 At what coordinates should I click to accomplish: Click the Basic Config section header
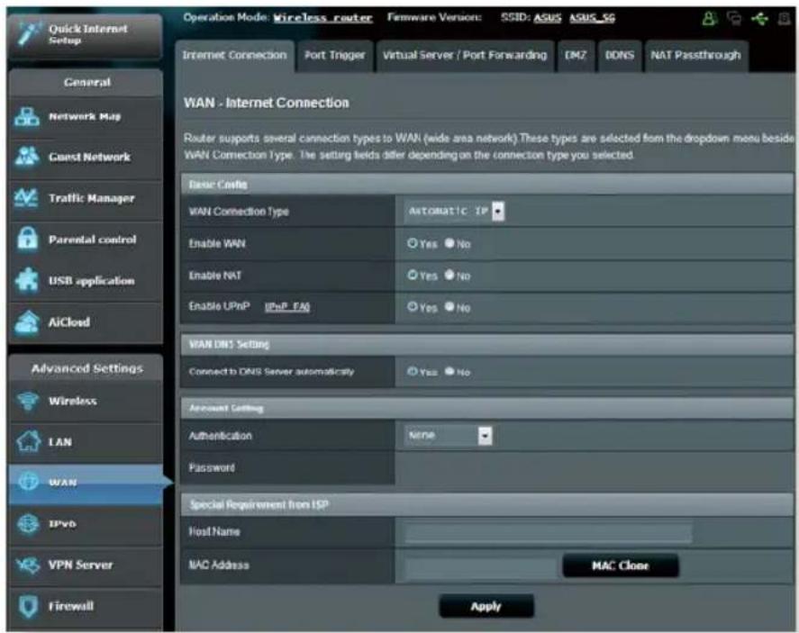coord(487,184)
